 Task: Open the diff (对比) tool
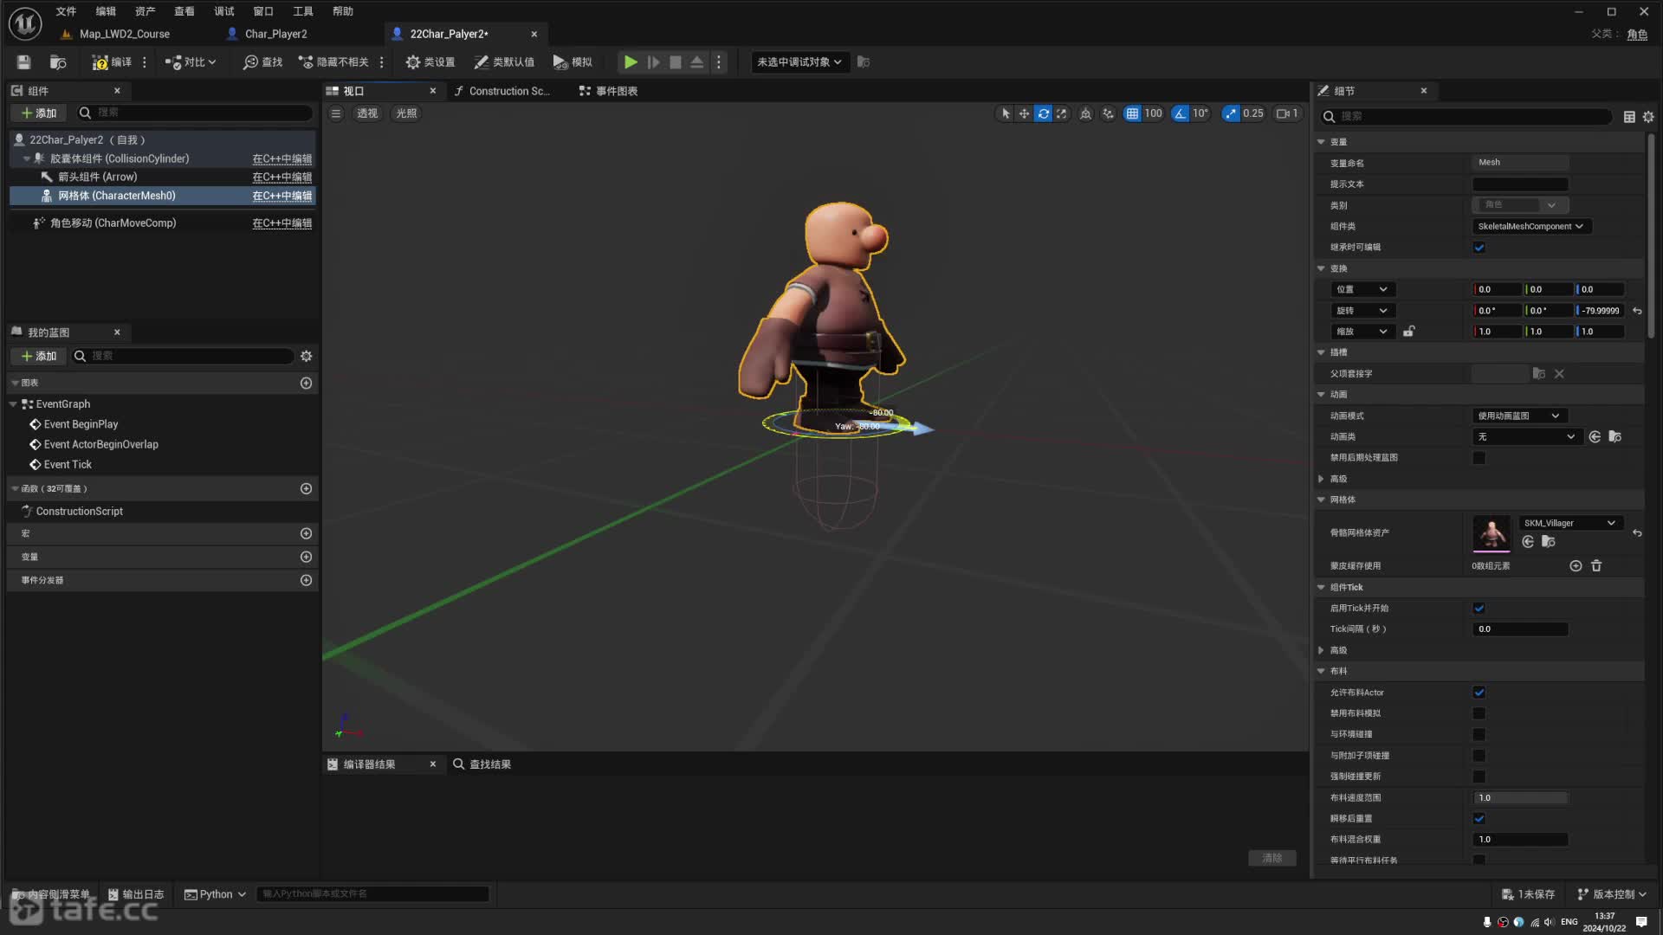click(191, 62)
